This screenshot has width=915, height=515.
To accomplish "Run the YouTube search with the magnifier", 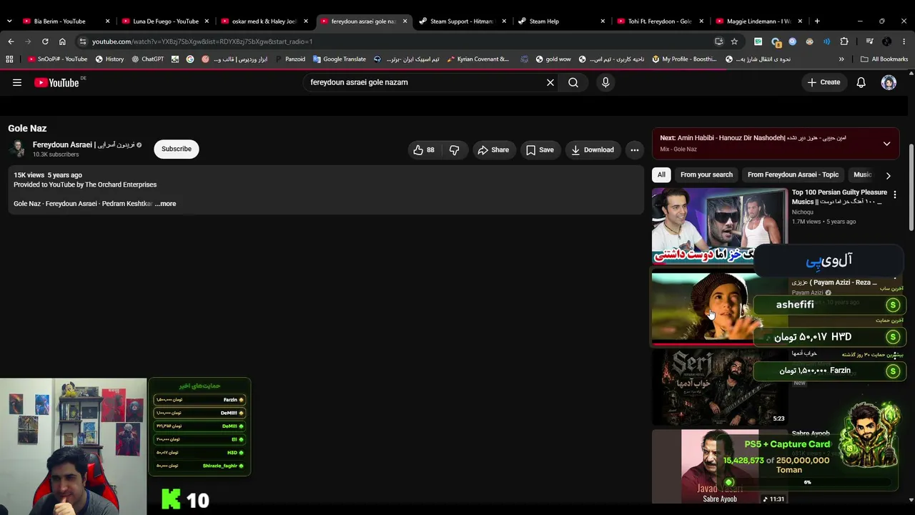I will (x=573, y=82).
